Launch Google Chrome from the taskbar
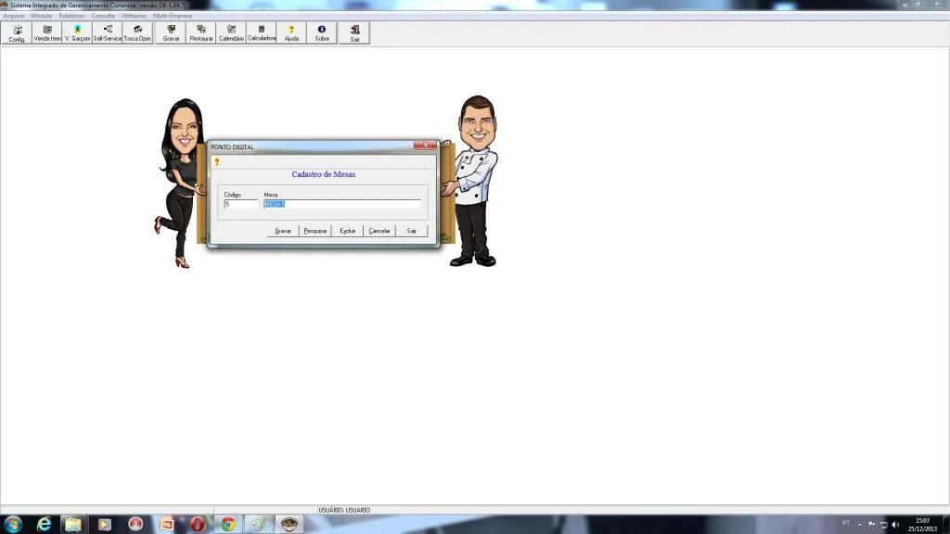Image resolution: width=950 pixels, height=534 pixels. pyautogui.click(x=228, y=525)
